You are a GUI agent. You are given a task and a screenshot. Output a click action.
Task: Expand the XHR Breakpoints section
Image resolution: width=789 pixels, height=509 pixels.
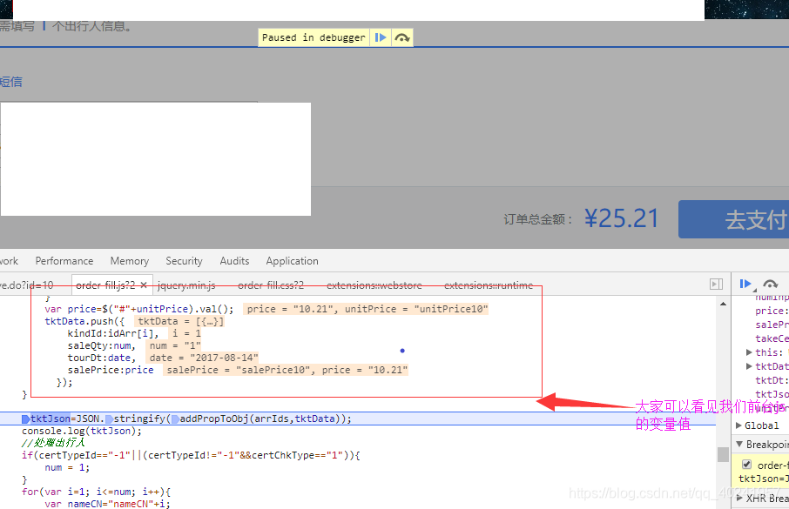[x=739, y=498]
